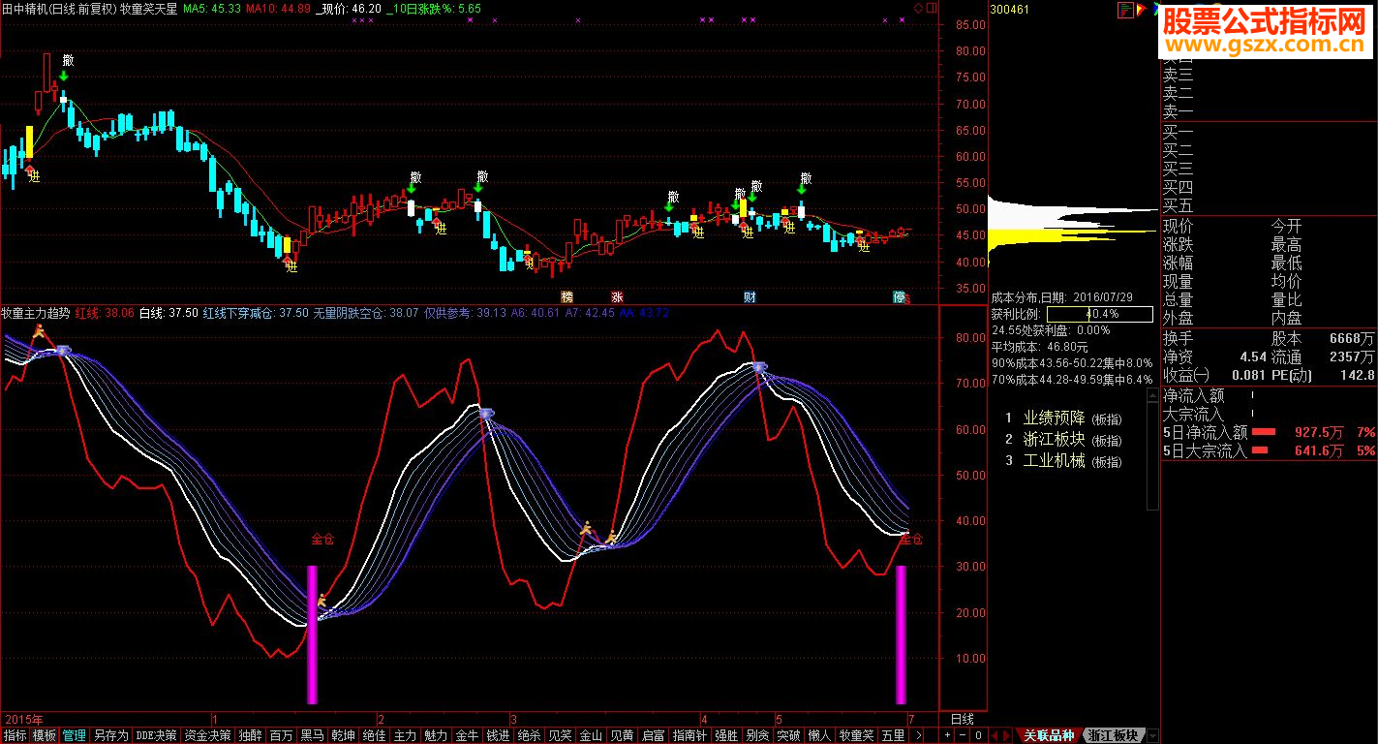
Task: Select the 指标 tab
Action: (x=15, y=736)
